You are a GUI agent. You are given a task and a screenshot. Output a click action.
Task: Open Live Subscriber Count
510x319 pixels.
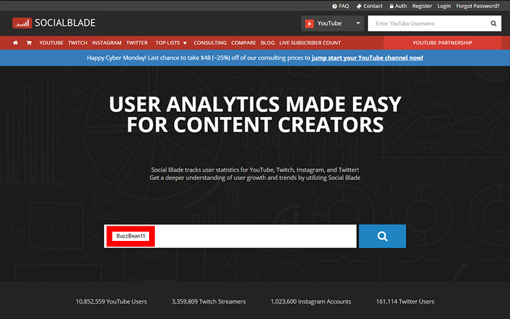pos(310,43)
